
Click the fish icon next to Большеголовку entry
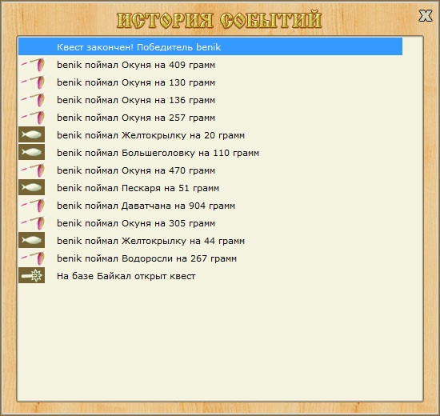coord(32,152)
